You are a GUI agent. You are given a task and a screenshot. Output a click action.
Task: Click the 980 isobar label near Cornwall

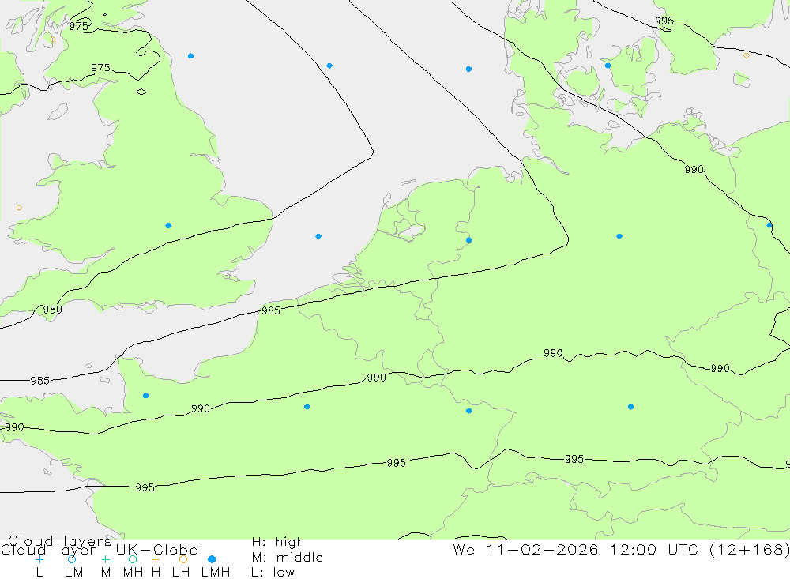coord(52,310)
